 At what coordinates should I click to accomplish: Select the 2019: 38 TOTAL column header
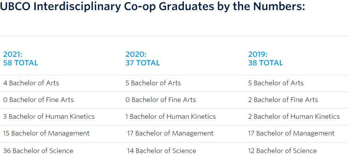(265, 58)
